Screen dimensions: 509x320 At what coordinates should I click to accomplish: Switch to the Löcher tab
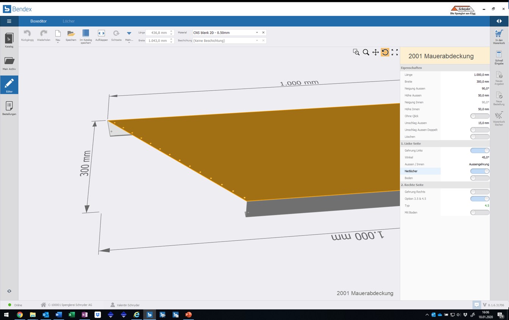coord(69,21)
